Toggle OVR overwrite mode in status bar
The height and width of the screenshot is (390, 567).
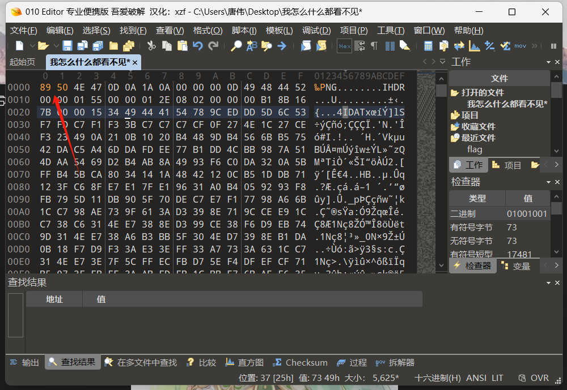click(540, 378)
